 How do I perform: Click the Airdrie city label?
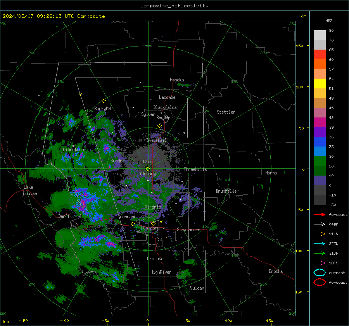pyautogui.click(x=153, y=207)
